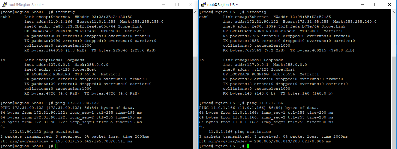The height and width of the screenshot is (149, 397).
Task: Click PING 172.31.90.122 56(84) bytes header line
Action: pyautogui.click(x=68, y=108)
